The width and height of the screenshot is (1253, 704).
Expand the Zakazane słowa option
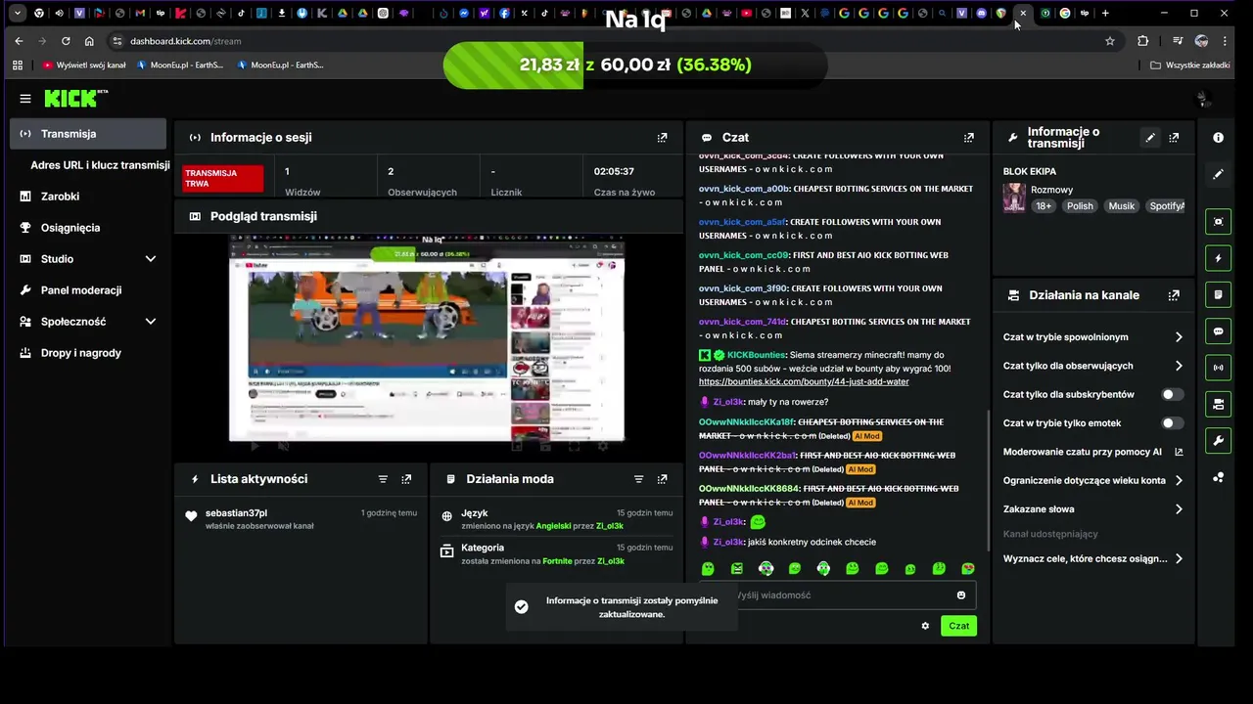1179,509
